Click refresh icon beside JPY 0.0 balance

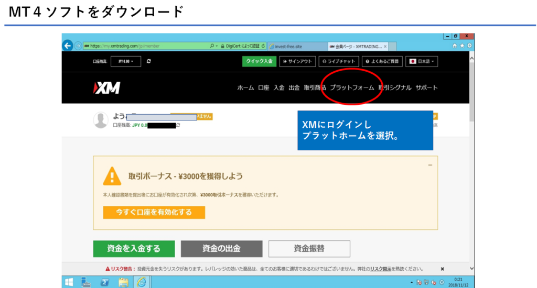(178, 126)
